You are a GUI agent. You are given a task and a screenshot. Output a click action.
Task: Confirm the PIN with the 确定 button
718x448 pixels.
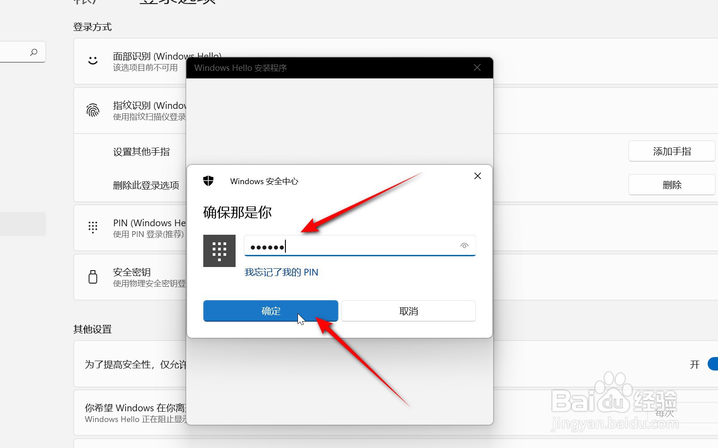271,311
